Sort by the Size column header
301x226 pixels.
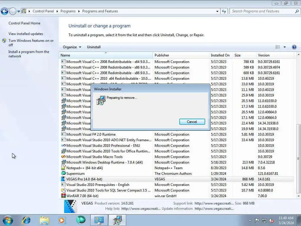[244, 55]
